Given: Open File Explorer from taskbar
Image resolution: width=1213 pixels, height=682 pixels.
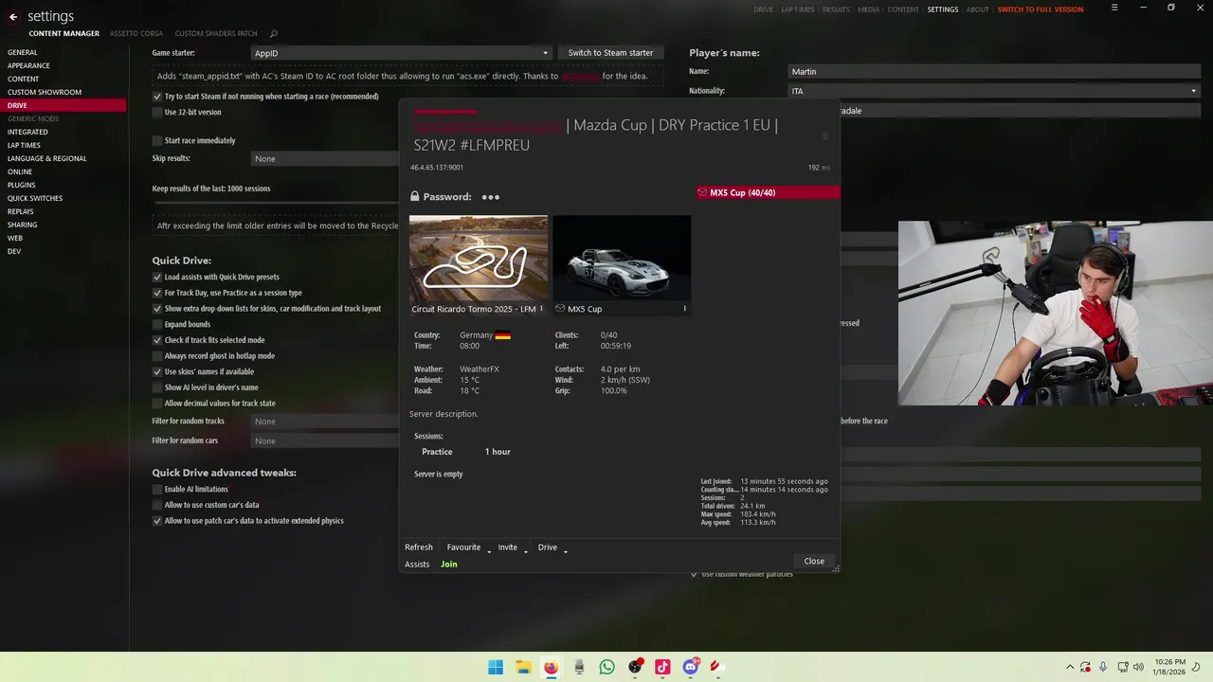Looking at the screenshot, I should pos(523,667).
